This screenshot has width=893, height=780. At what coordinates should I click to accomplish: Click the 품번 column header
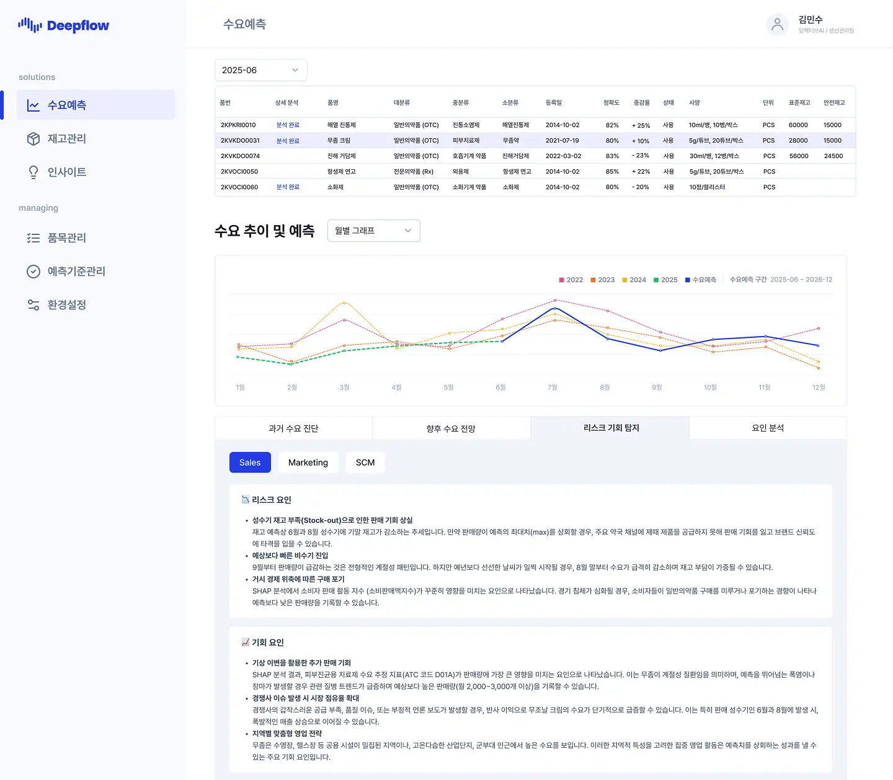225,103
